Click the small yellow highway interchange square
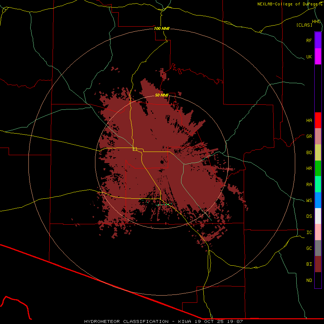The image size is (324, 324). pyautogui.click(x=135, y=149)
